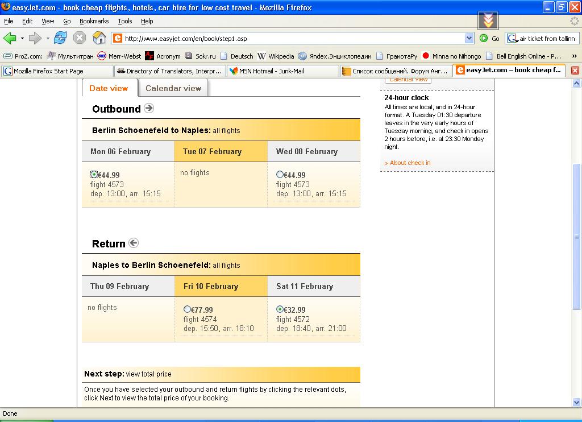This screenshot has width=582, height=422.
Task: Open the Help menu
Action: coord(147,21)
